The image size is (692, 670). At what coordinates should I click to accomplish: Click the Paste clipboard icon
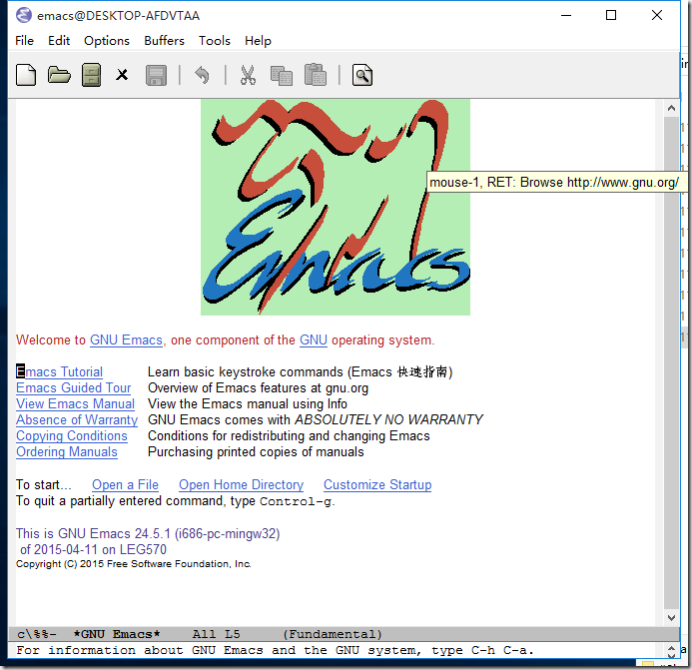pos(316,74)
